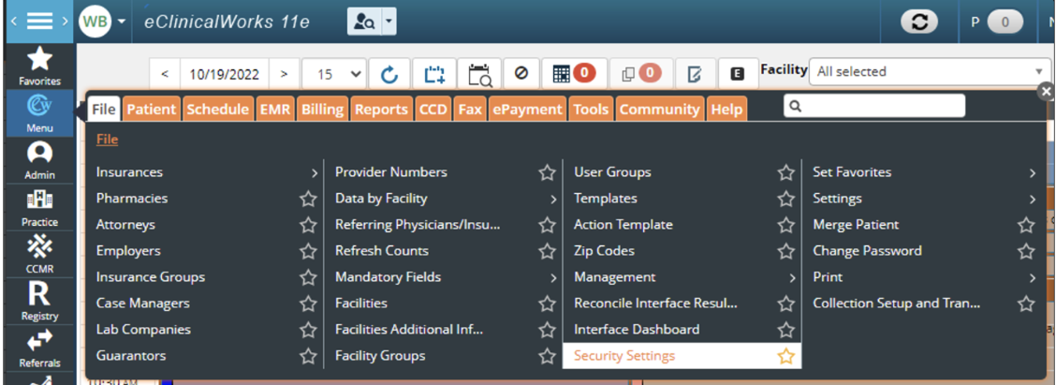Switch to the EMR tab
This screenshot has height=385, width=1056.
(274, 110)
